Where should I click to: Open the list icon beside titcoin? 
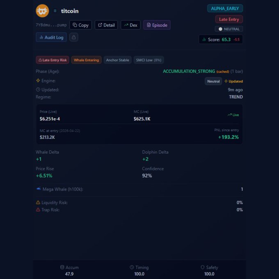(55, 11)
